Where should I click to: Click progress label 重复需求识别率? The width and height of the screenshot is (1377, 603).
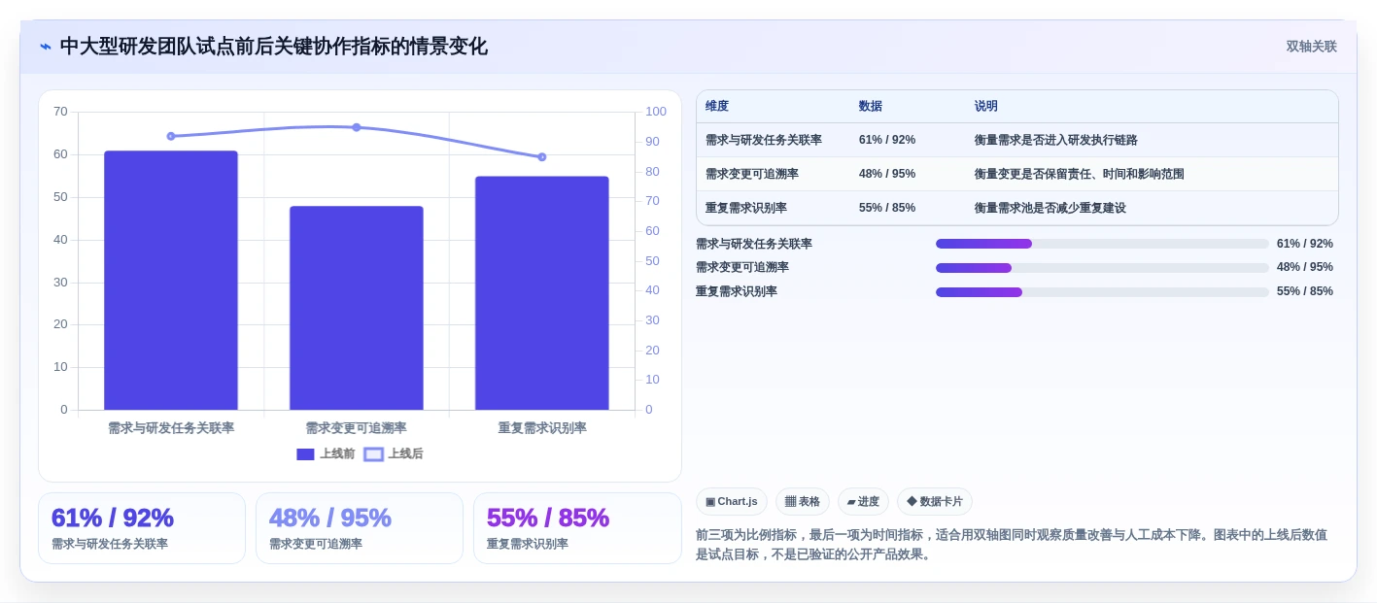[737, 291]
